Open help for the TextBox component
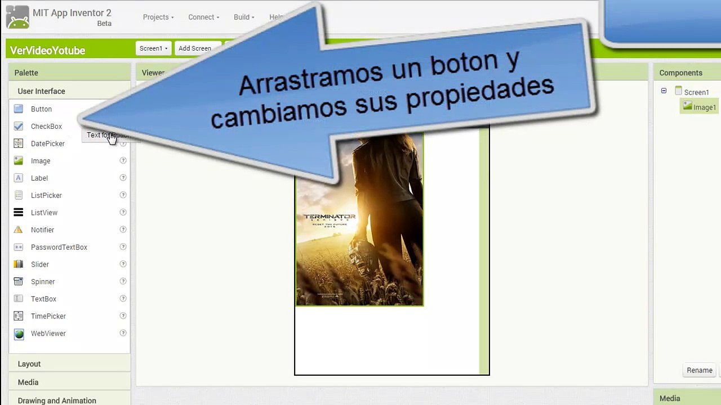Screen dimensions: 721x405 (123, 299)
